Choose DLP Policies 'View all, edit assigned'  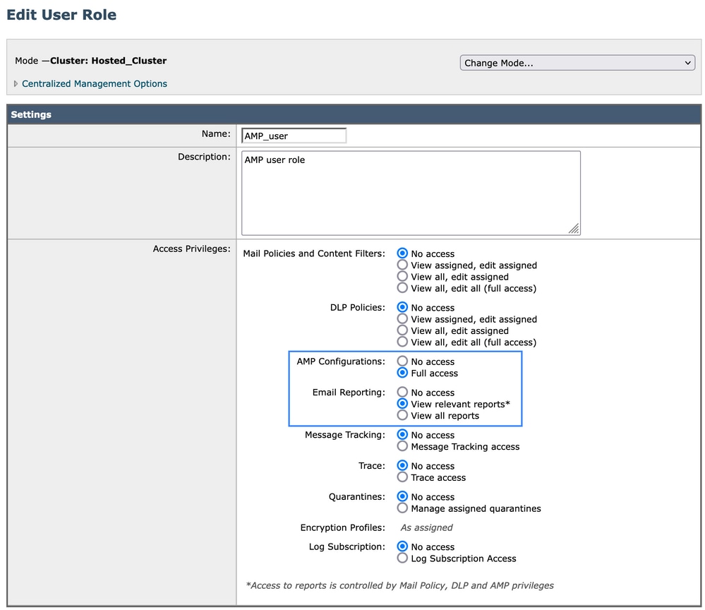[x=402, y=330]
